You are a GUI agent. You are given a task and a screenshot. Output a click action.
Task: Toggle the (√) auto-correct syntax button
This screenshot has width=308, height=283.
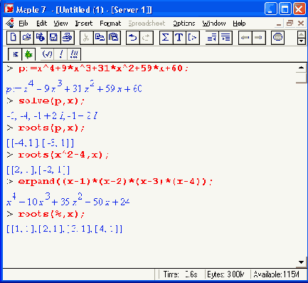tap(47, 54)
